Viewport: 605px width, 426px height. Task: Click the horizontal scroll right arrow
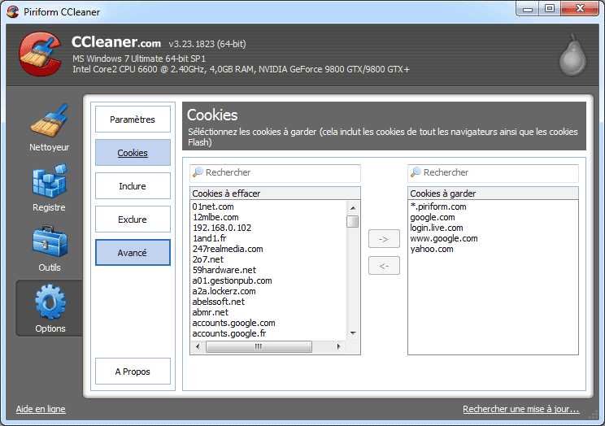[339, 346]
